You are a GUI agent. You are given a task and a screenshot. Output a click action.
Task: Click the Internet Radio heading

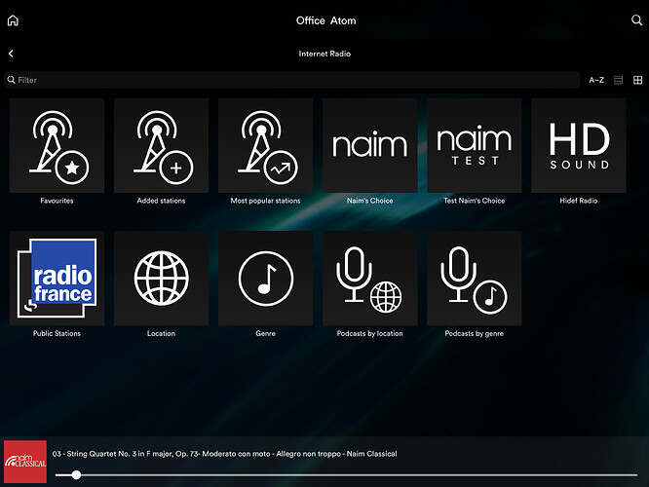click(x=324, y=54)
